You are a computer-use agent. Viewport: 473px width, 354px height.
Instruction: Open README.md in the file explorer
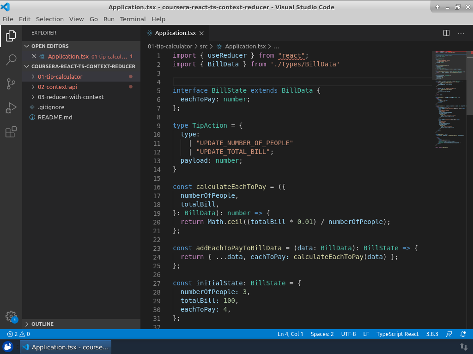tap(55, 117)
